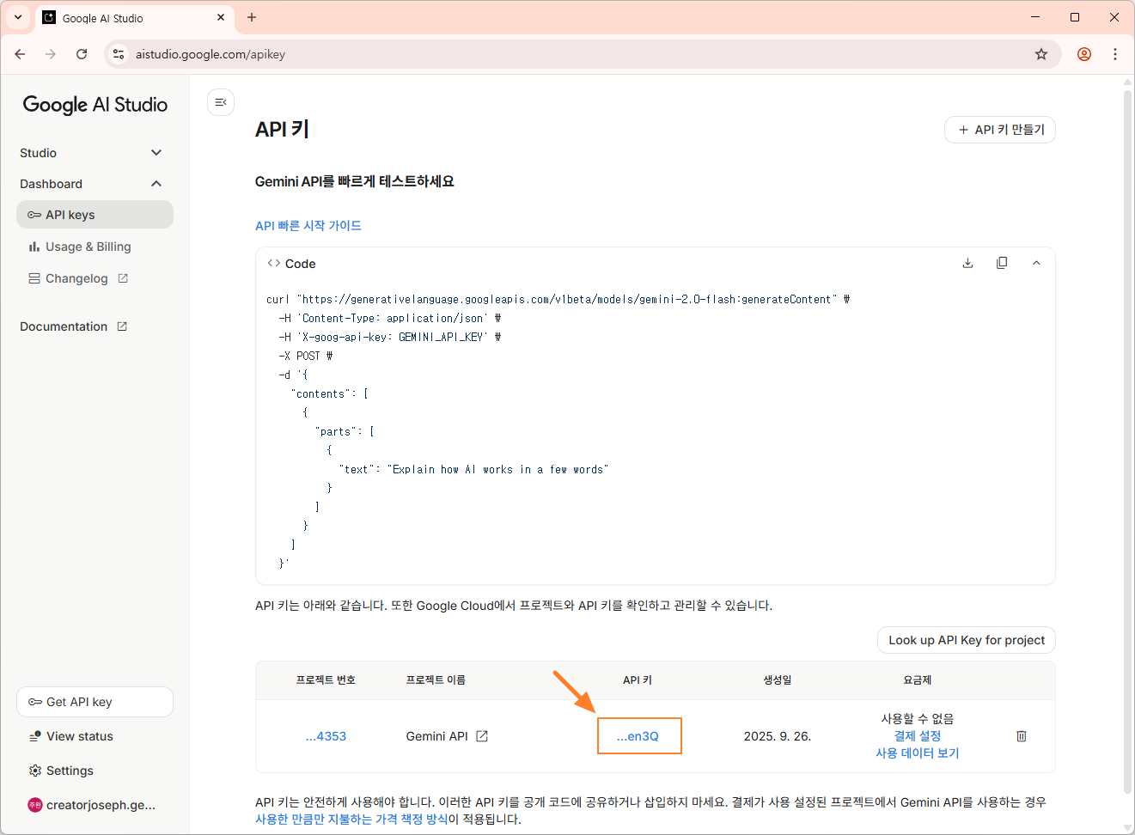Click Look up API Key for project
Viewport: 1135px width, 835px height.
pos(967,640)
